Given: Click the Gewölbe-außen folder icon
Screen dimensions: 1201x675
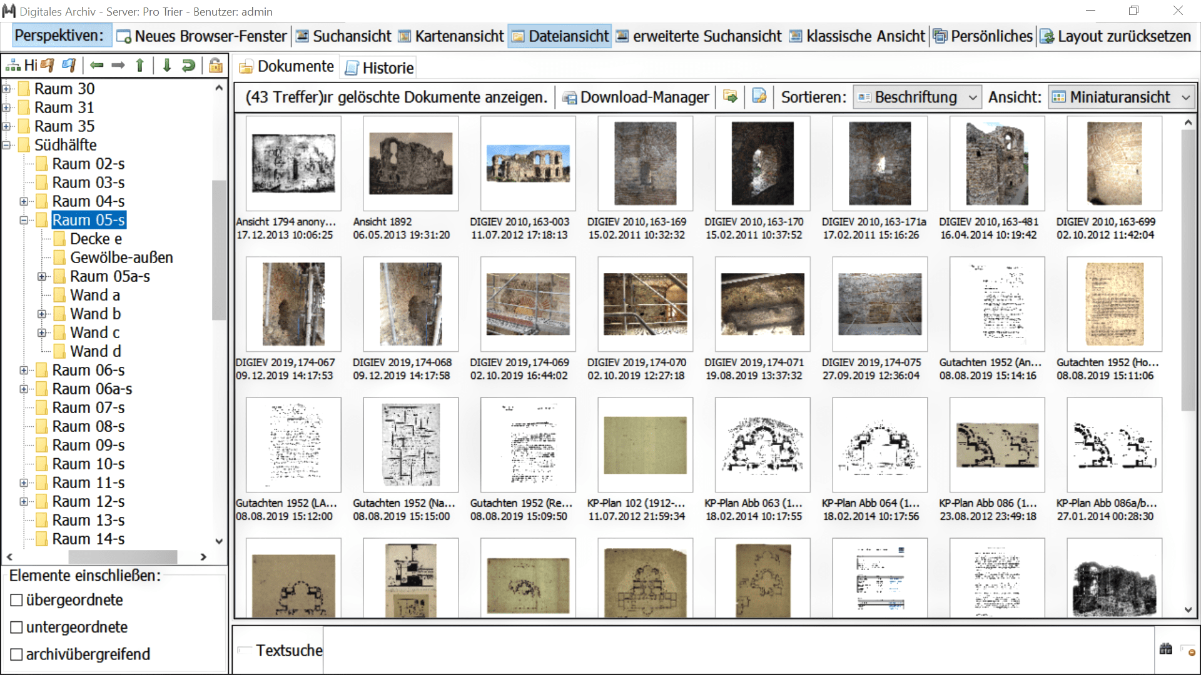Looking at the screenshot, I should (60, 257).
